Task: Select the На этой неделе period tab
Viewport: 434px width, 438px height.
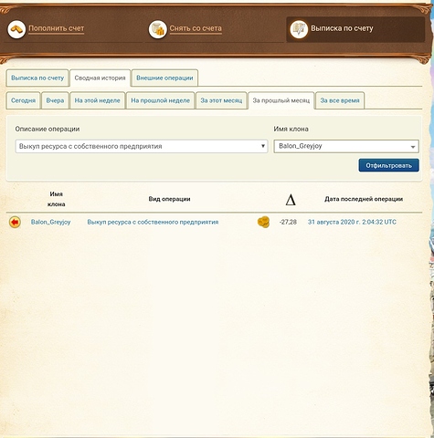Action: coord(98,100)
